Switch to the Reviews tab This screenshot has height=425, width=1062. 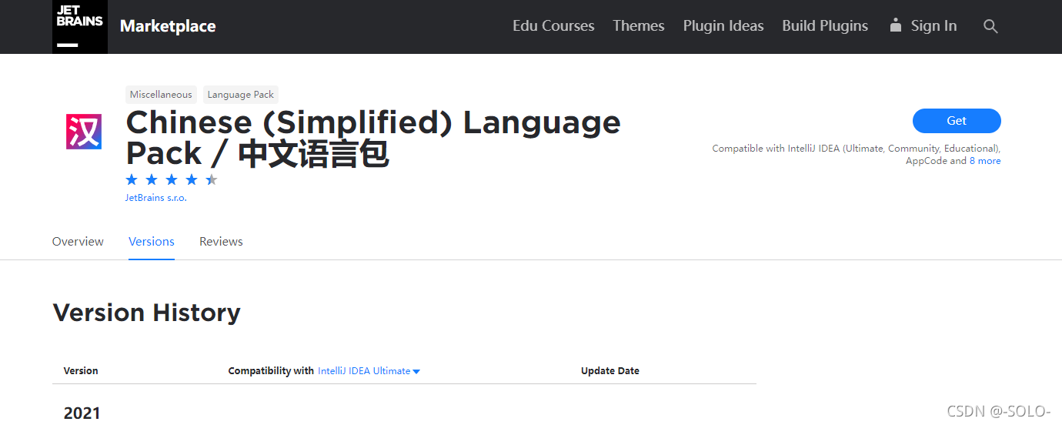[221, 242]
